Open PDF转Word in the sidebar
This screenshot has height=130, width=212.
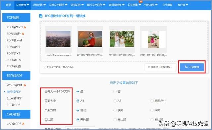point(15,27)
